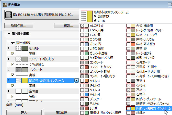Image resolution: width=172 pixels, height=115 pixels.
Task: Click the hatch pattern icon of 石材-1
Action: click(x=128, y=81)
